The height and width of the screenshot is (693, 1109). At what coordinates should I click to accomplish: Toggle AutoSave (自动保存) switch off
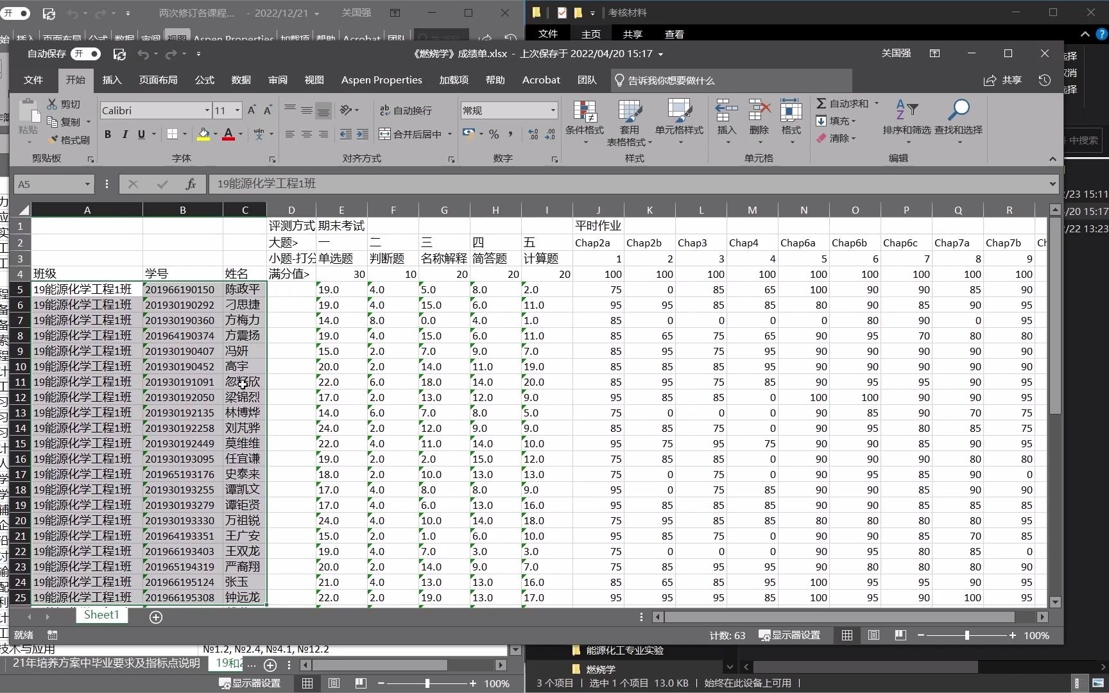pos(86,54)
